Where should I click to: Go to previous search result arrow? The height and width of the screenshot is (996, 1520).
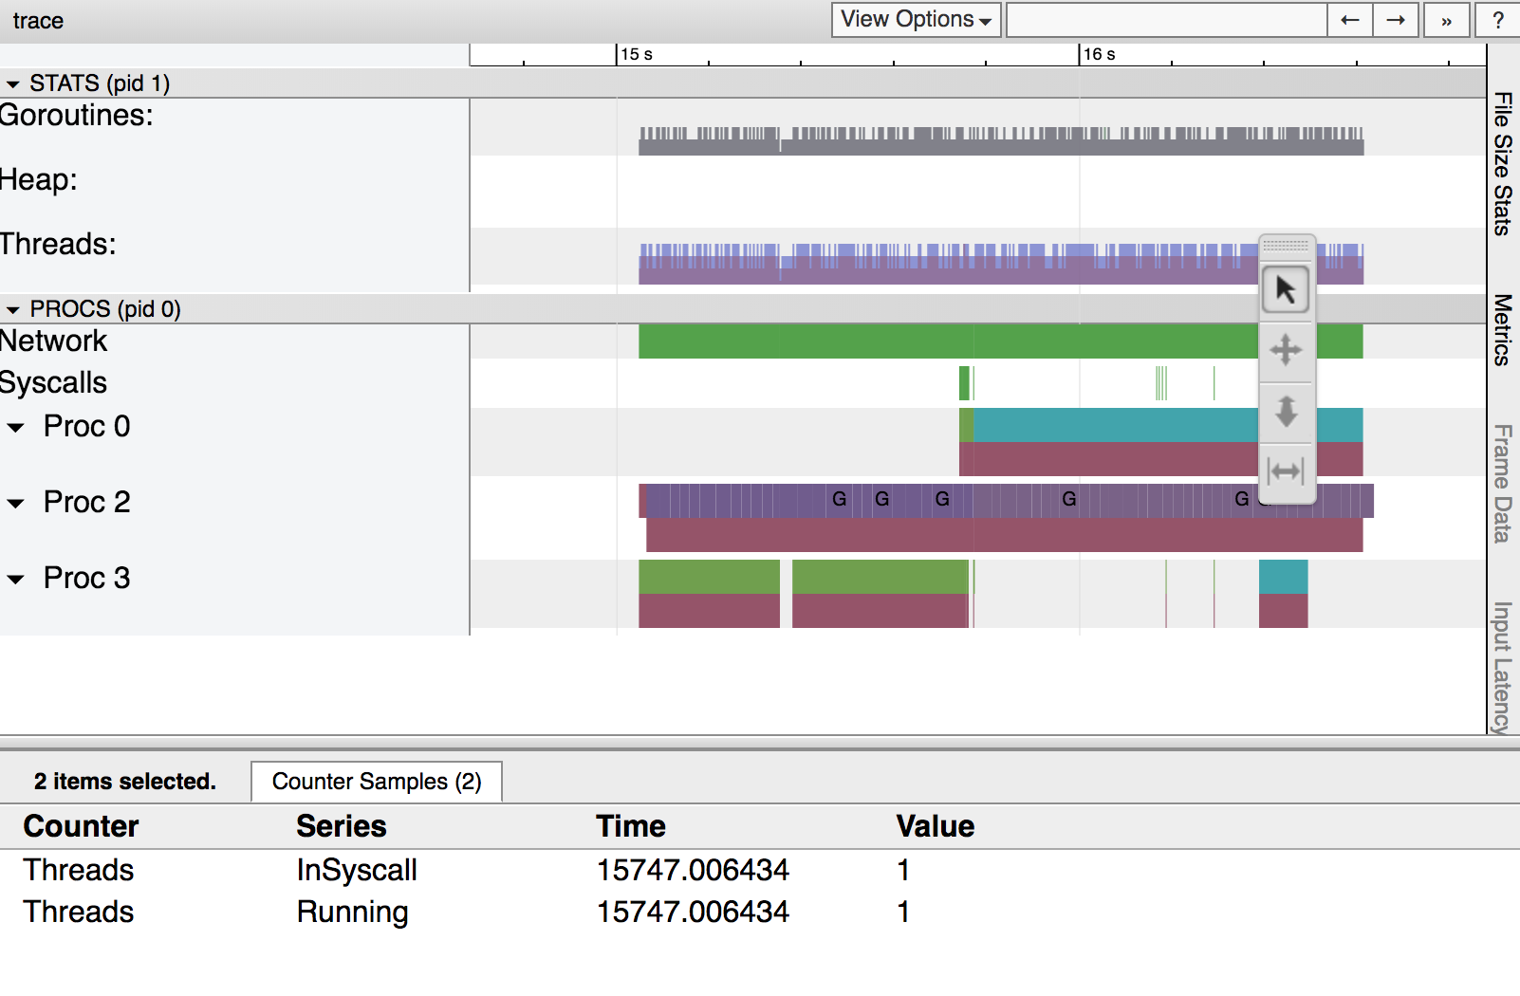click(x=1350, y=20)
